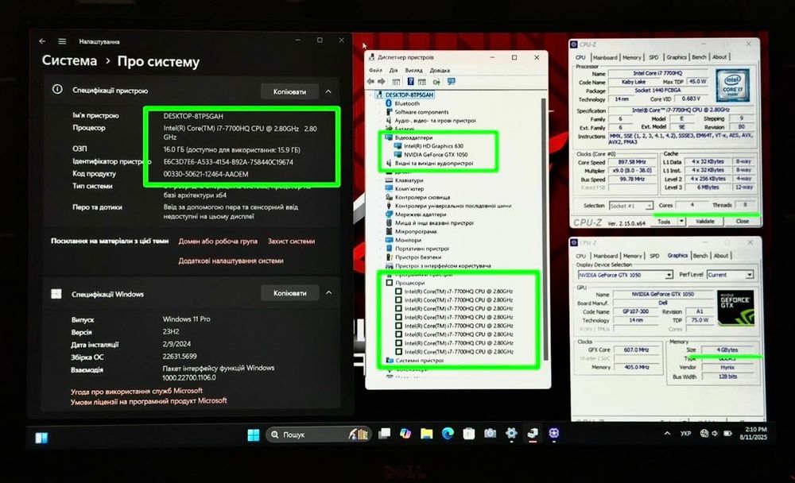Open File Explorer from the taskbar
The height and width of the screenshot is (483, 795).
(426, 433)
